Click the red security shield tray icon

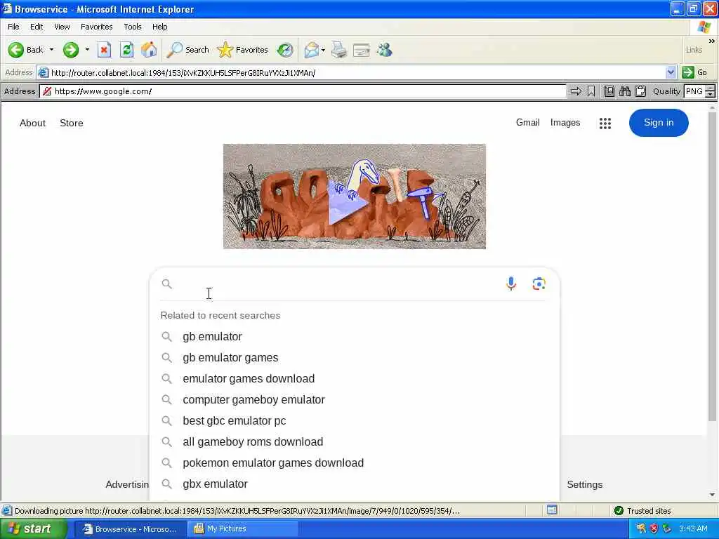[x=654, y=529]
